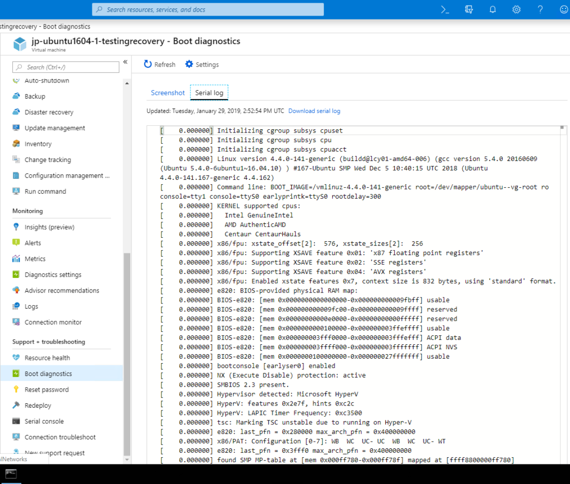The width and height of the screenshot is (570, 484).
Task: Go to Disaster recovery
Action: coord(49,112)
